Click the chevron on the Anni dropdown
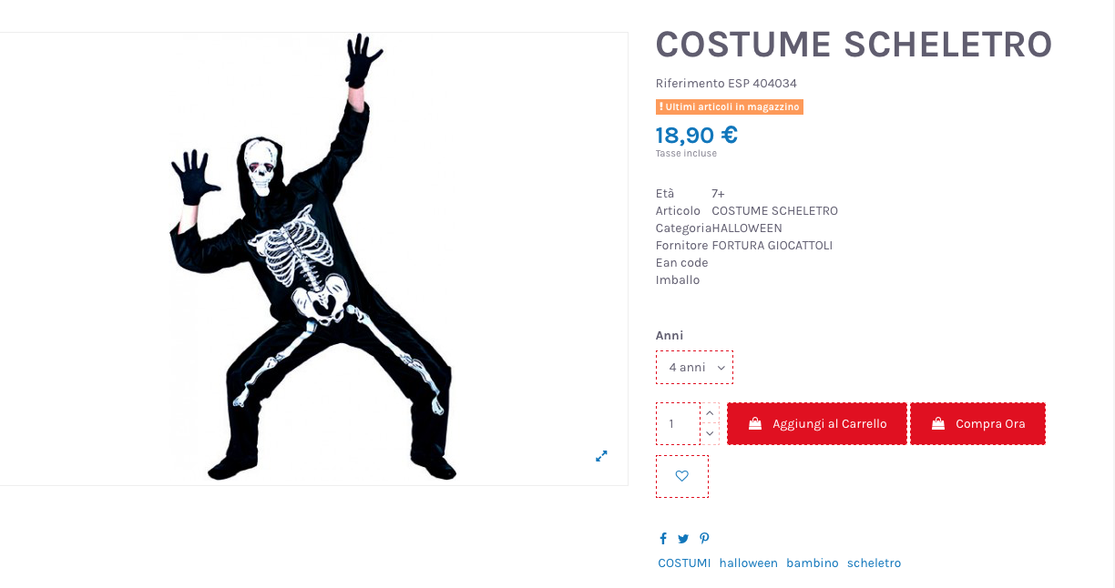 tap(721, 367)
